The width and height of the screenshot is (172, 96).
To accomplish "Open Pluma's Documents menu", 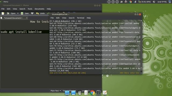I will pos(40,9).
